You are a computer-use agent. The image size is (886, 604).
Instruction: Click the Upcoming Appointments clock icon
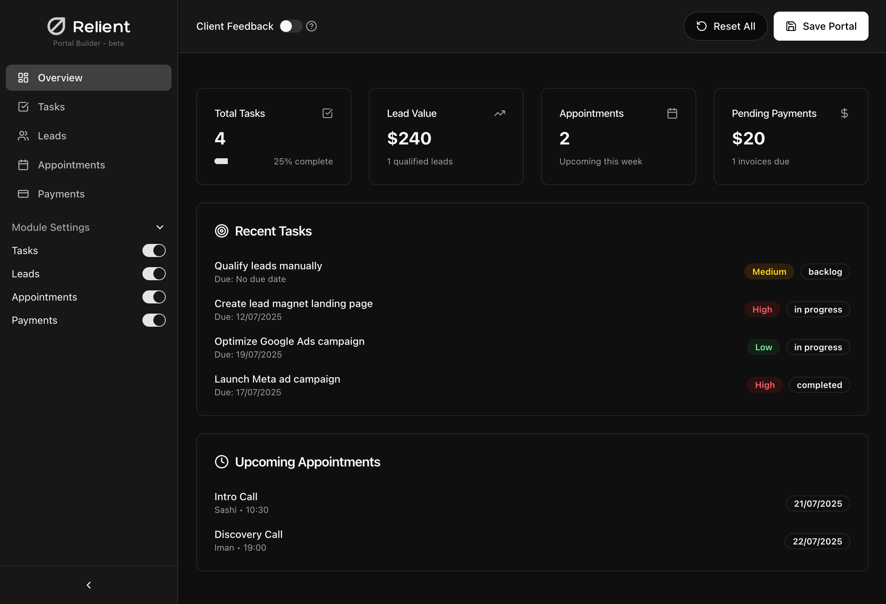pyautogui.click(x=222, y=462)
